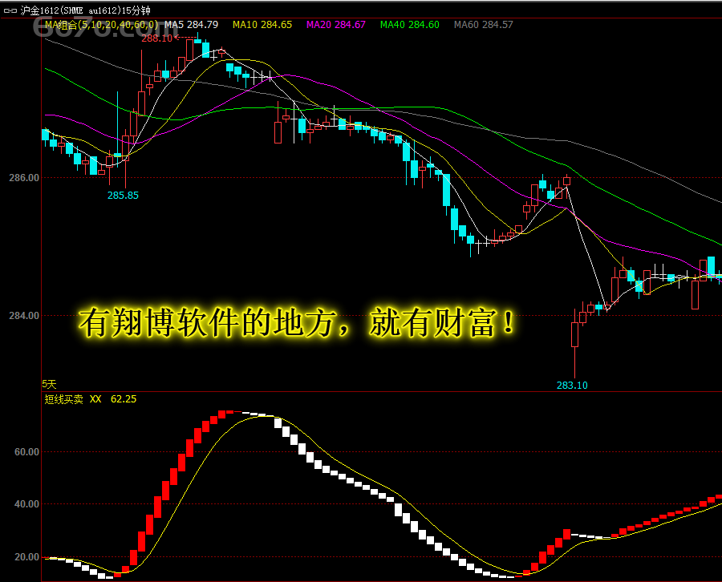Click the MA组合(5,10,20,40,60,0) indicator label
This screenshot has width=722, height=582.
101,25
